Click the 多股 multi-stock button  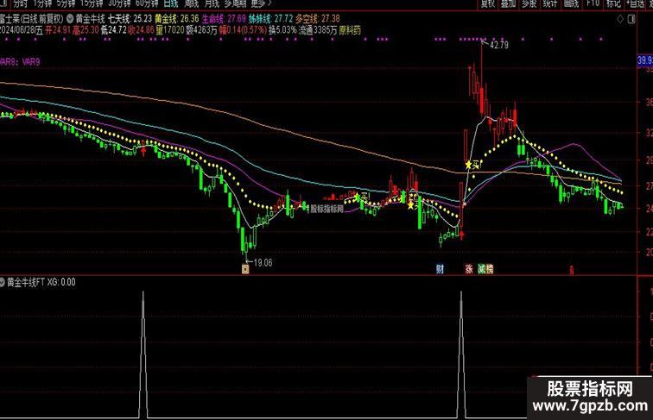[529, 3]
